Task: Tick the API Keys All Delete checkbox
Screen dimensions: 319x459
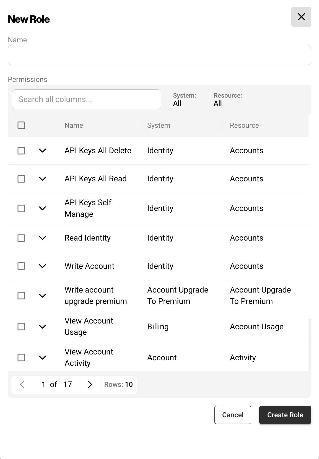Action: click(21, 151)
